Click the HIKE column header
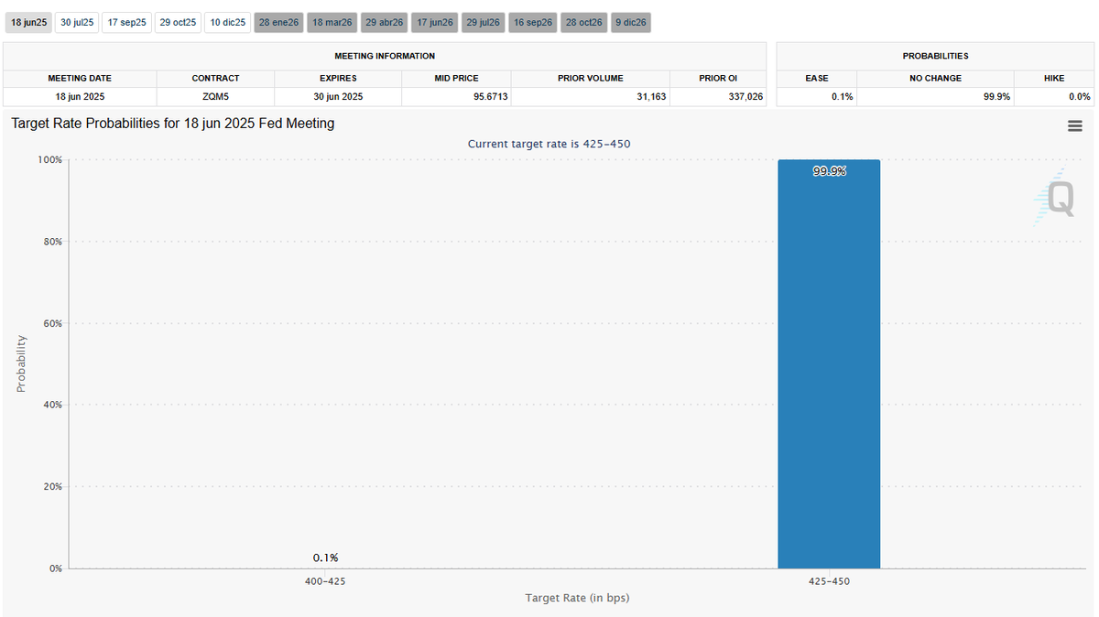 click(x=1054, y=79)
